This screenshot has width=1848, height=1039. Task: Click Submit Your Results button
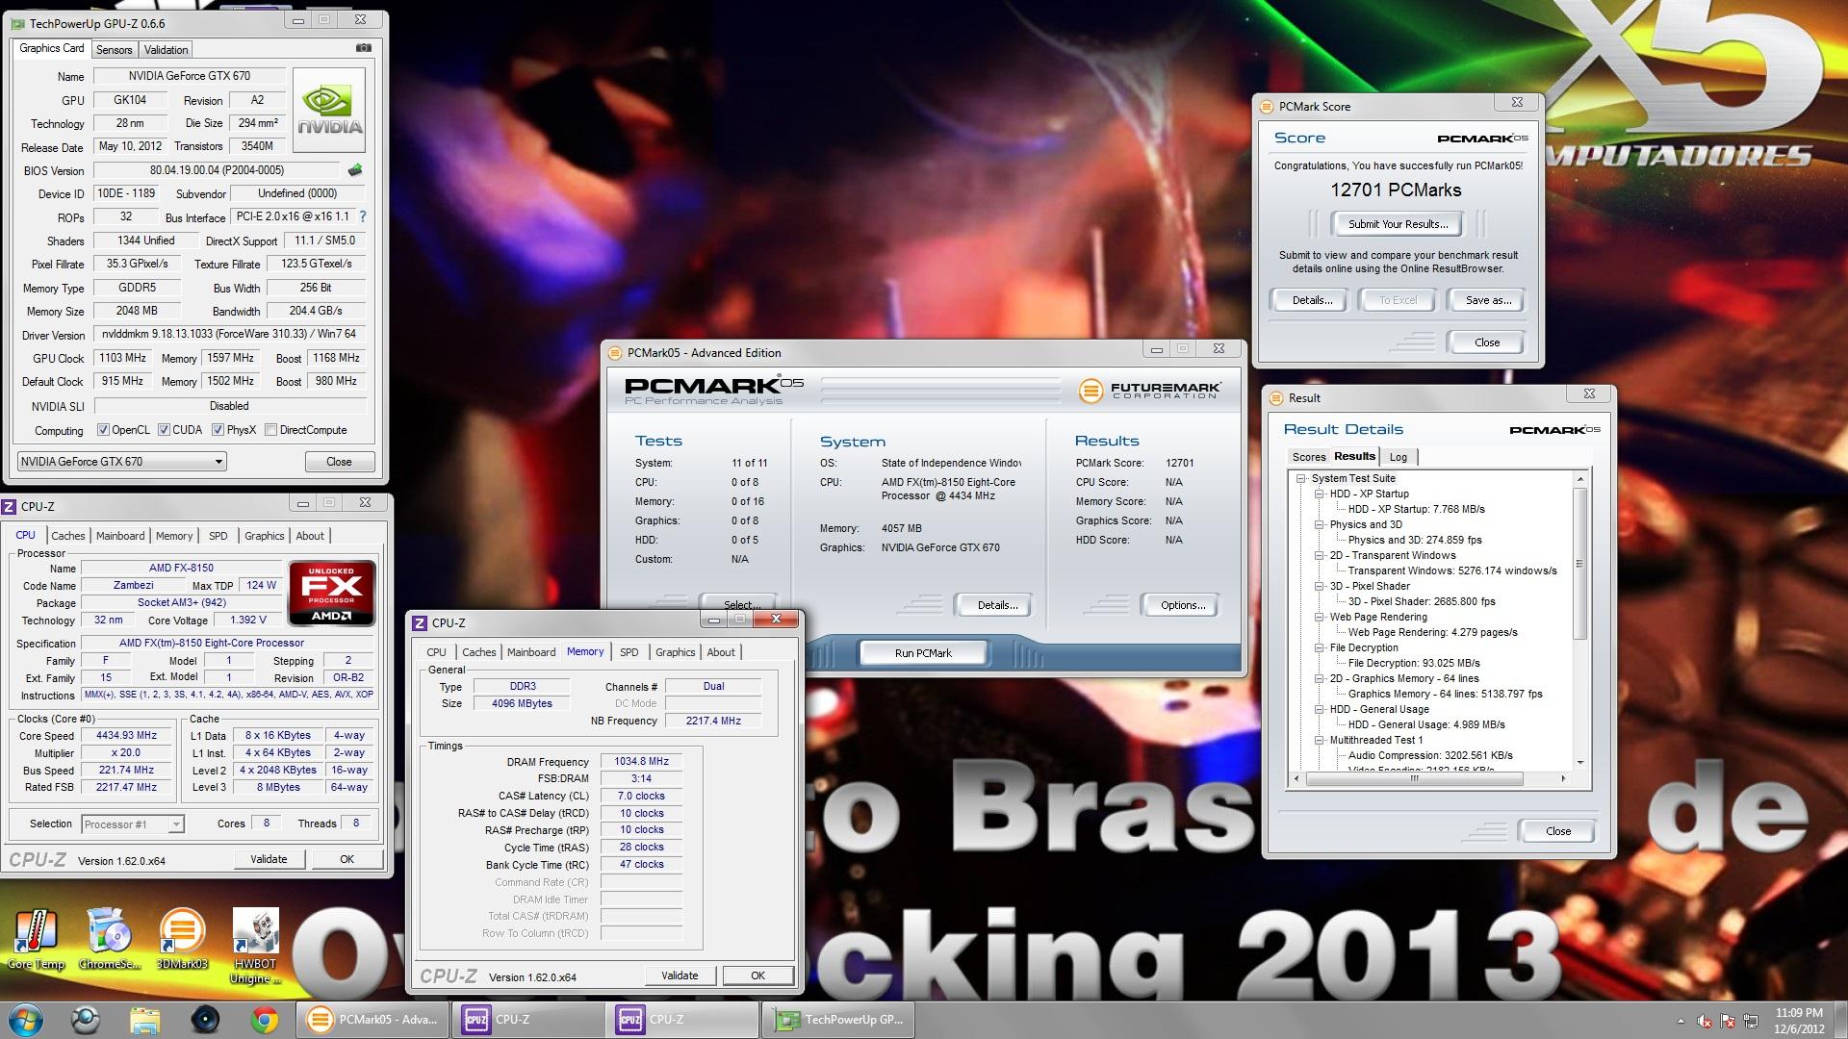(x=1398, y=224)
